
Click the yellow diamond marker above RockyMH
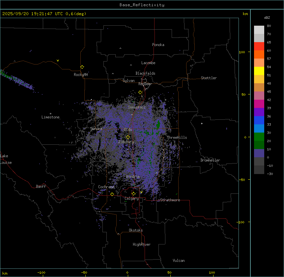point(82,67)
